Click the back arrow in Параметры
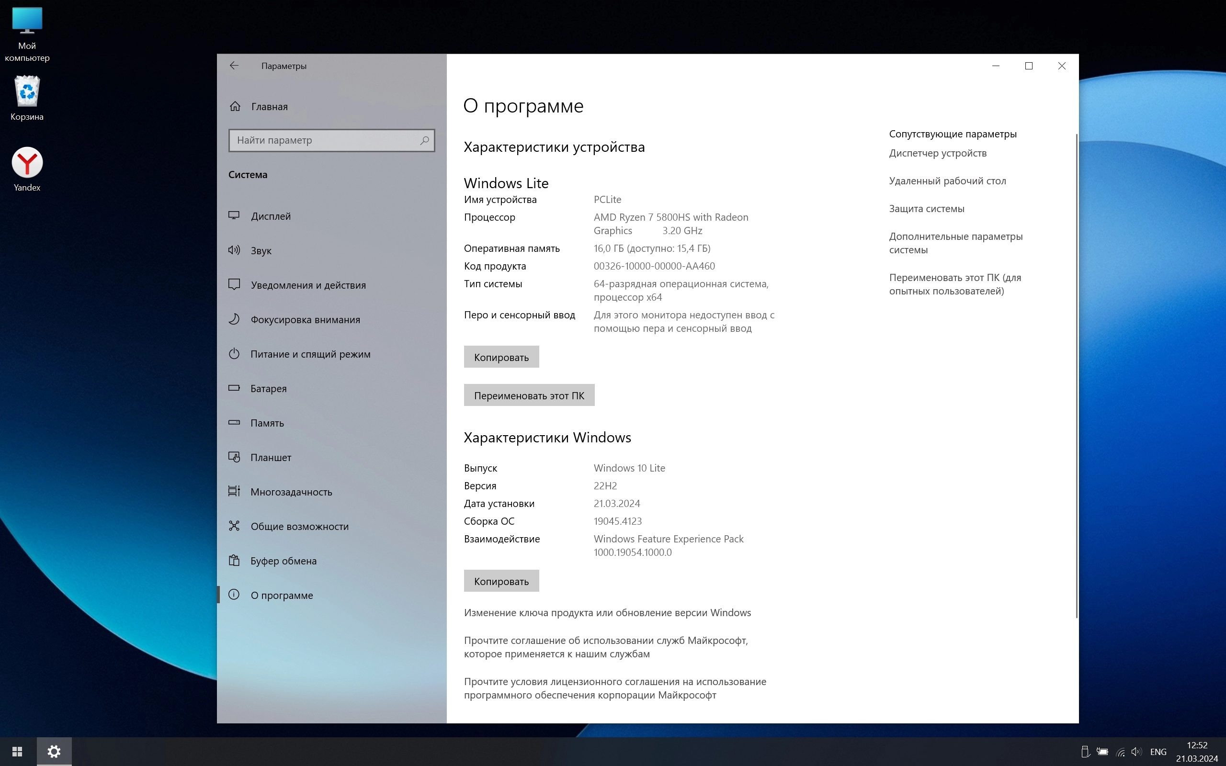 tap(234, 66)
